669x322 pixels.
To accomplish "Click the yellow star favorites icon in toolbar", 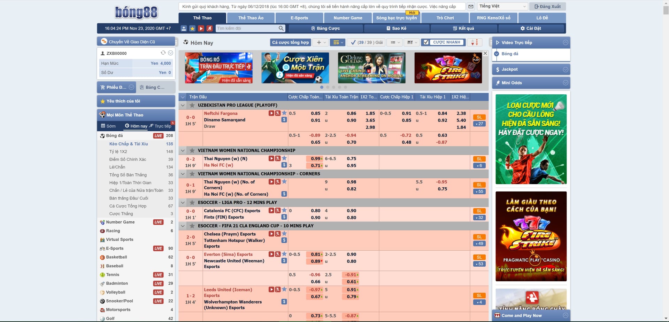I will coord(192,29).
